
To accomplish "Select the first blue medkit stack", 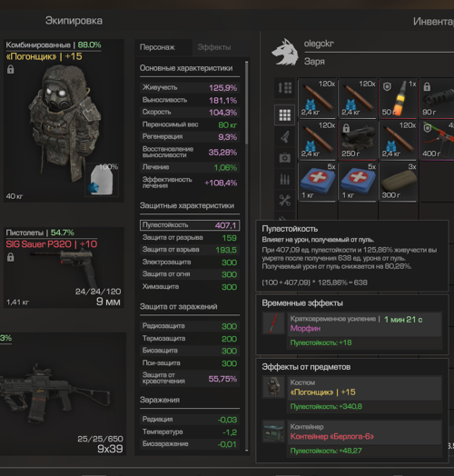I will point(318,182).
